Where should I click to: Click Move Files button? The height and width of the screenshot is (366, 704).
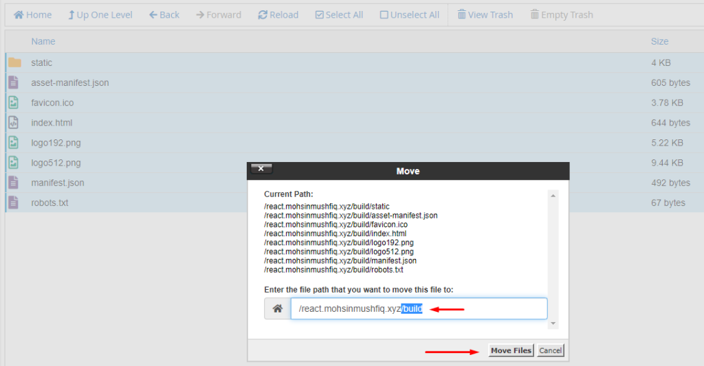pyautogui.click(x=511, y=350)
